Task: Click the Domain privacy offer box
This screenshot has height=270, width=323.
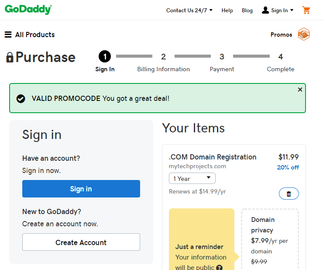Action: click(270, 239)
